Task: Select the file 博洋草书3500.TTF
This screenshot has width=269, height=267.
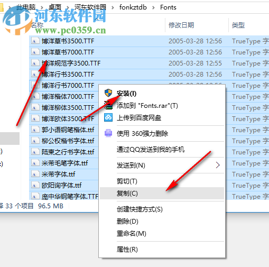Action: [68, 41]
